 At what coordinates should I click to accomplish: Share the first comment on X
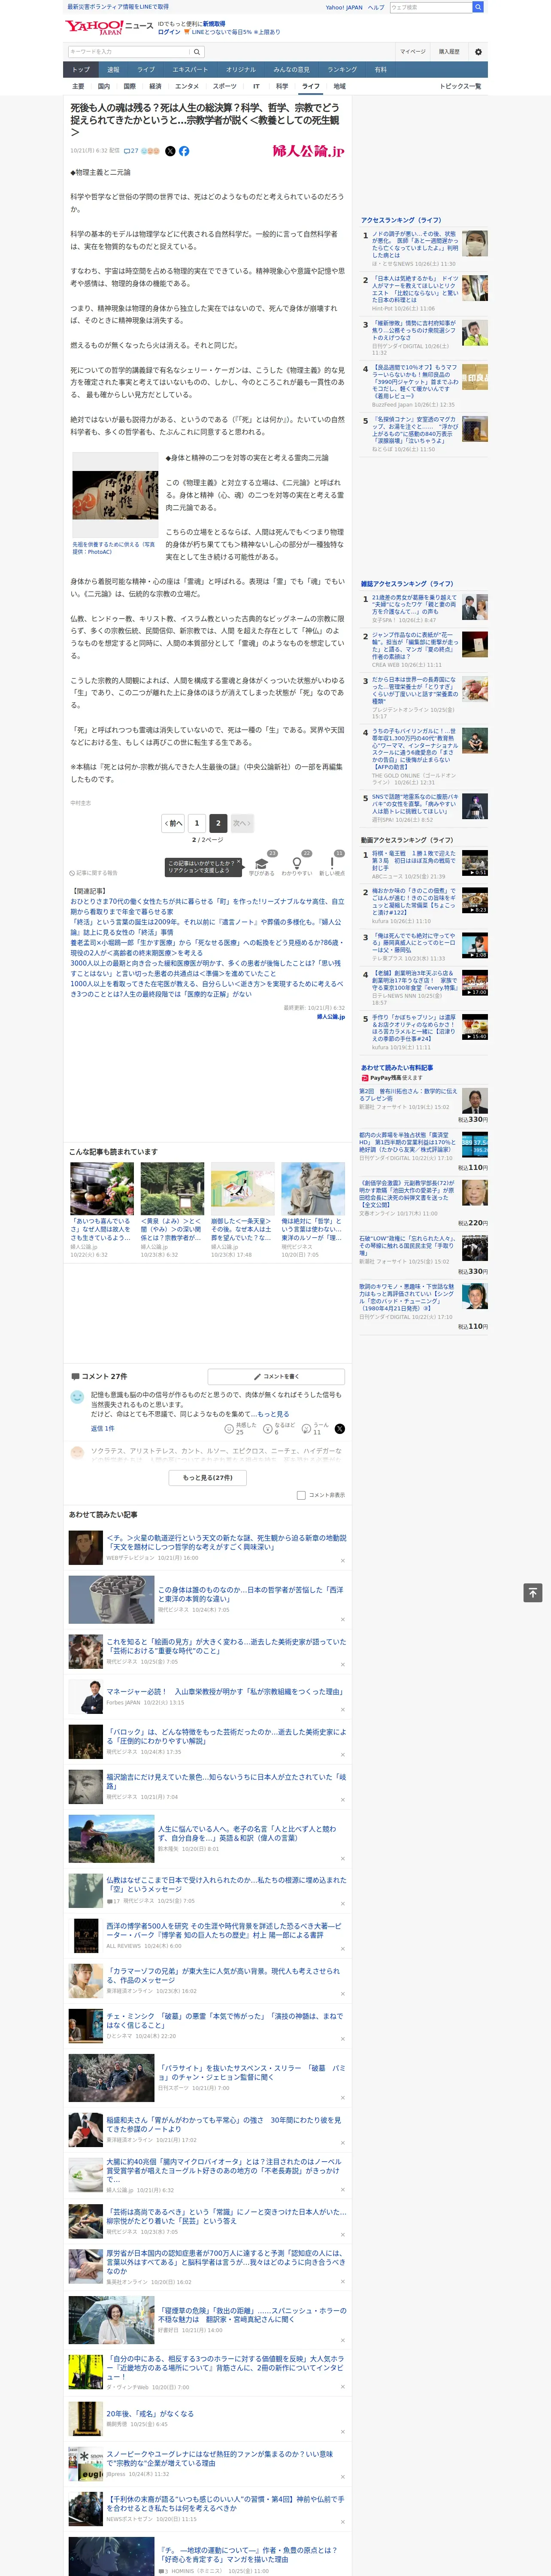(x=340, y=1428)
